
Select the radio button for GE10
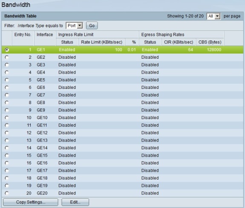click(7, 118)
